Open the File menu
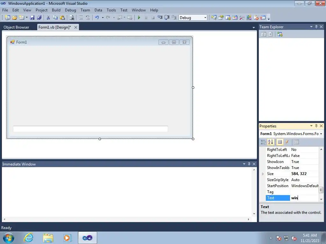The height and width of the screenshot is (244, 326). tap(5, 10)
